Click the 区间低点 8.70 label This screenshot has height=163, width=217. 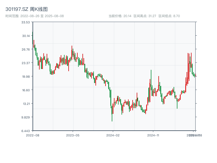pyautogui.click(x=169, y=16)
